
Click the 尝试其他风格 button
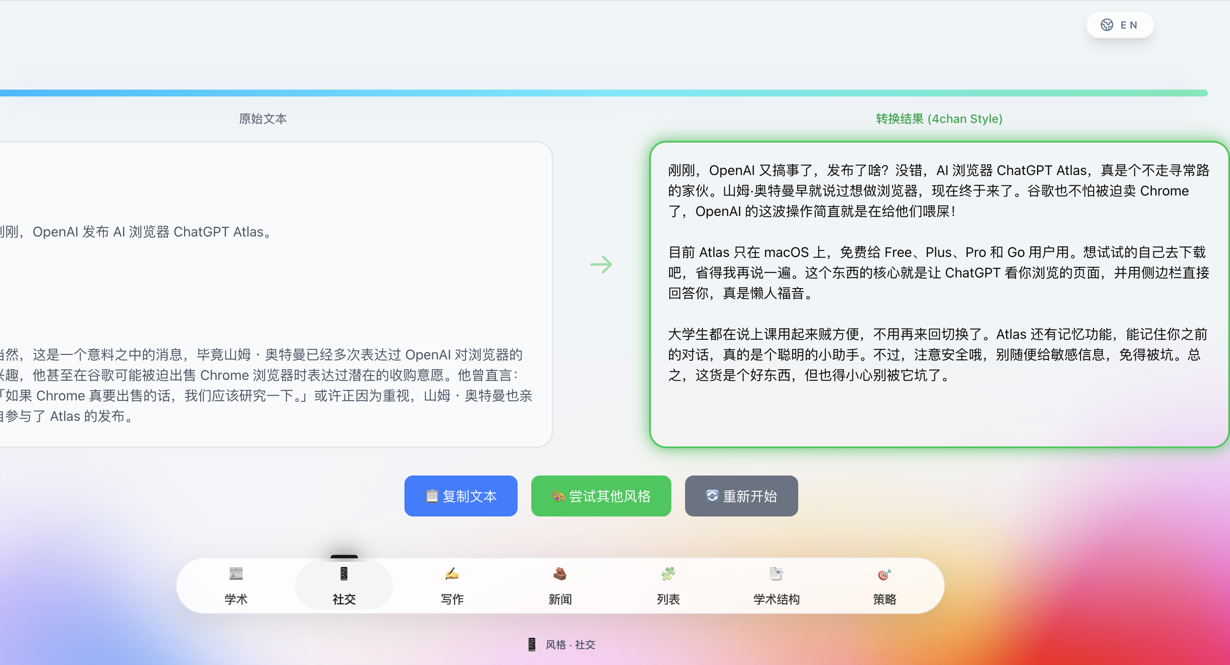tap(601, 496)
